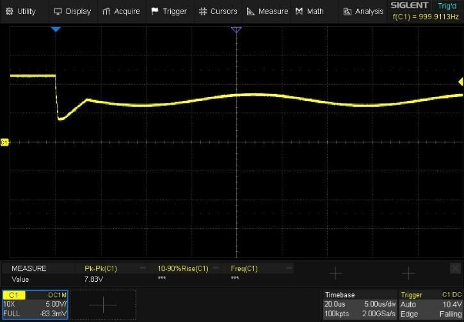Open the Trigger menu
Image resolution: width=464 pixels, height=322 pixels.
tap(169, 11)
